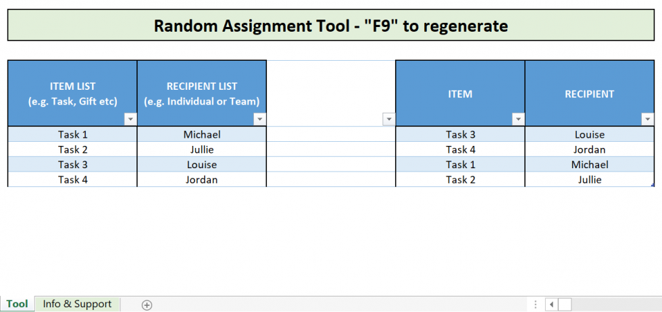
Task: Expand the RECIPIENT column filter arrow
Action: [647, 119]
